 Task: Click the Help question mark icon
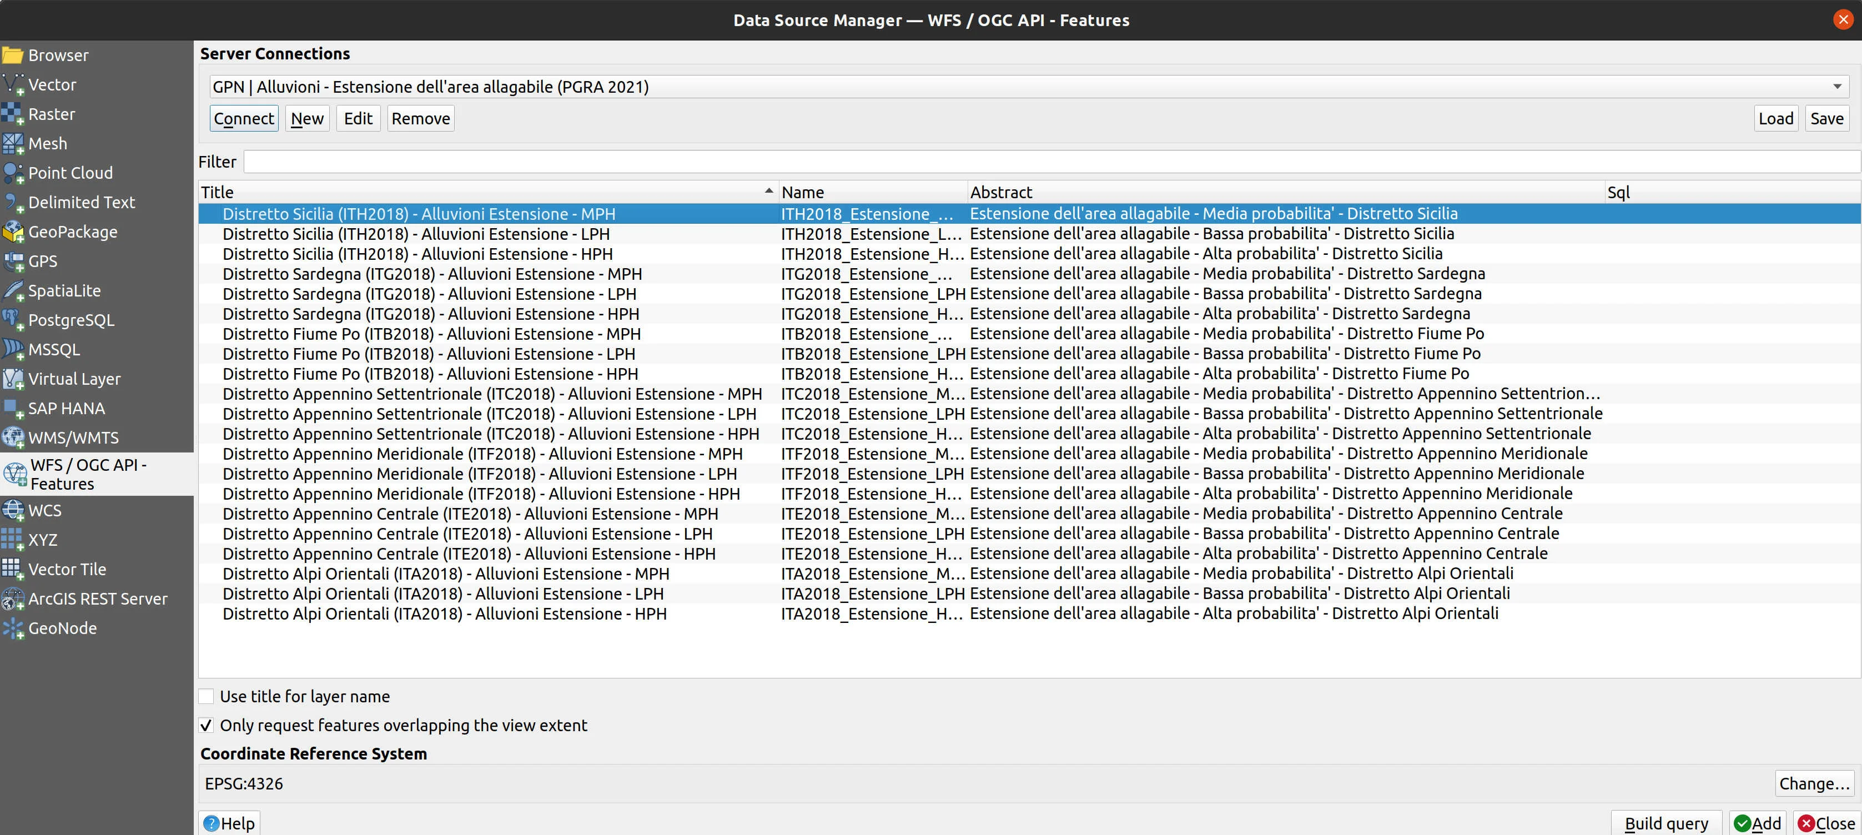pyautogui.click(x=211, y=823)
